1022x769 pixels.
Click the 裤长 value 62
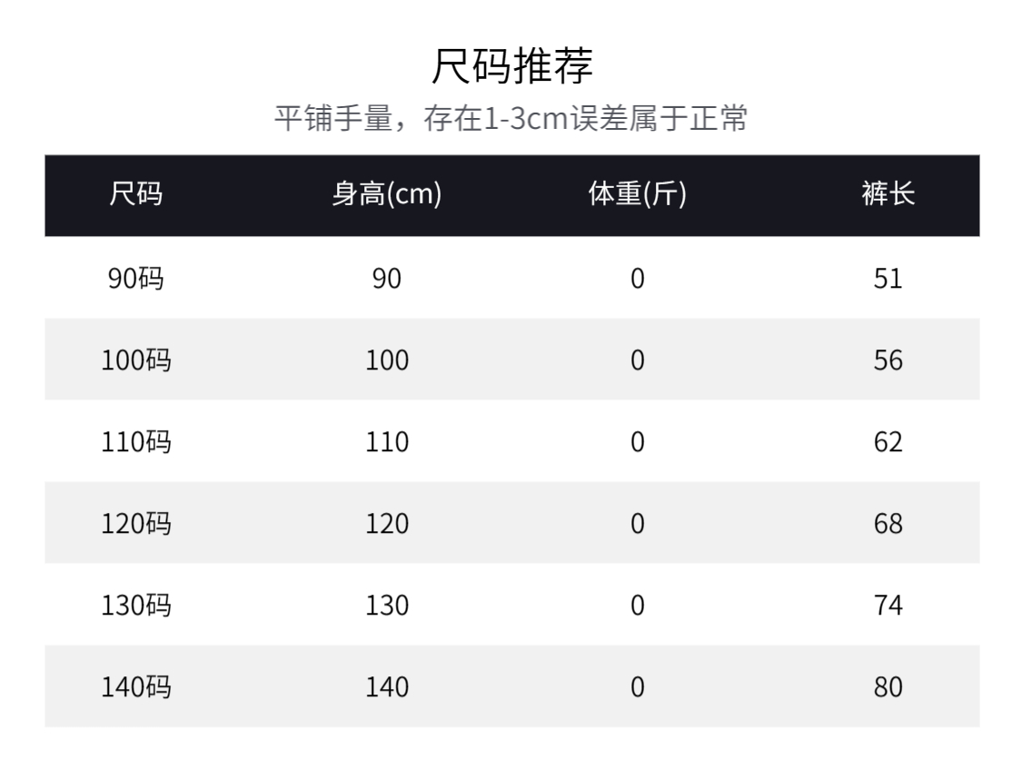point(888,441)
